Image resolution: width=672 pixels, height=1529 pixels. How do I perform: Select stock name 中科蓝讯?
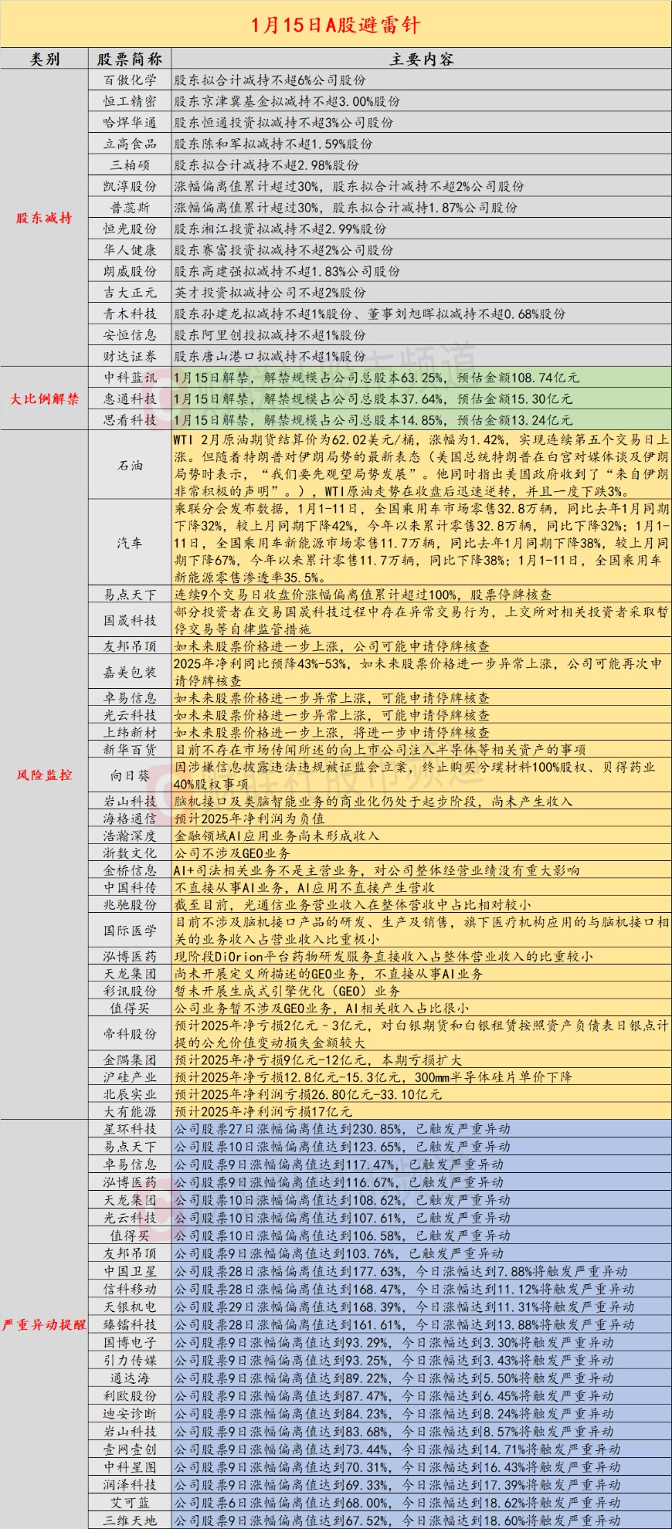130,378
